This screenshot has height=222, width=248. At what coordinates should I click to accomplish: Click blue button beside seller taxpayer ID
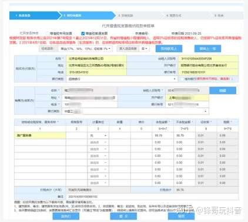[223, 90]
